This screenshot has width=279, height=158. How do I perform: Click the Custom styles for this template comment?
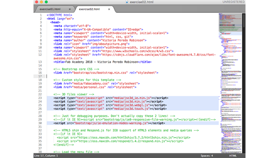(87, 80)
